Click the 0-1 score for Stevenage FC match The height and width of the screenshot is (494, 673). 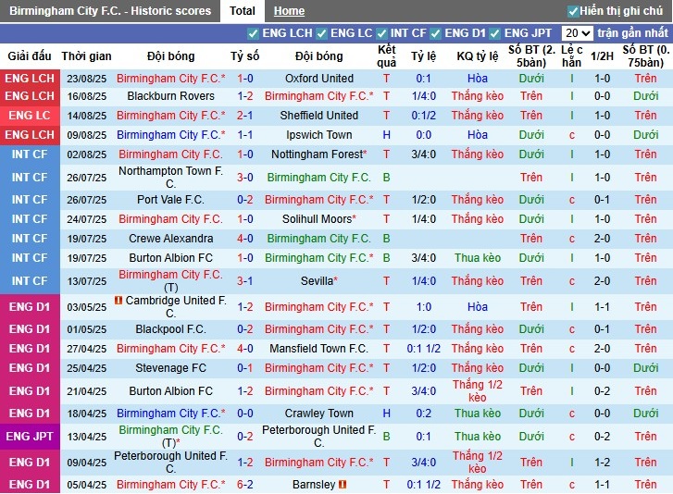click(245, 368)
